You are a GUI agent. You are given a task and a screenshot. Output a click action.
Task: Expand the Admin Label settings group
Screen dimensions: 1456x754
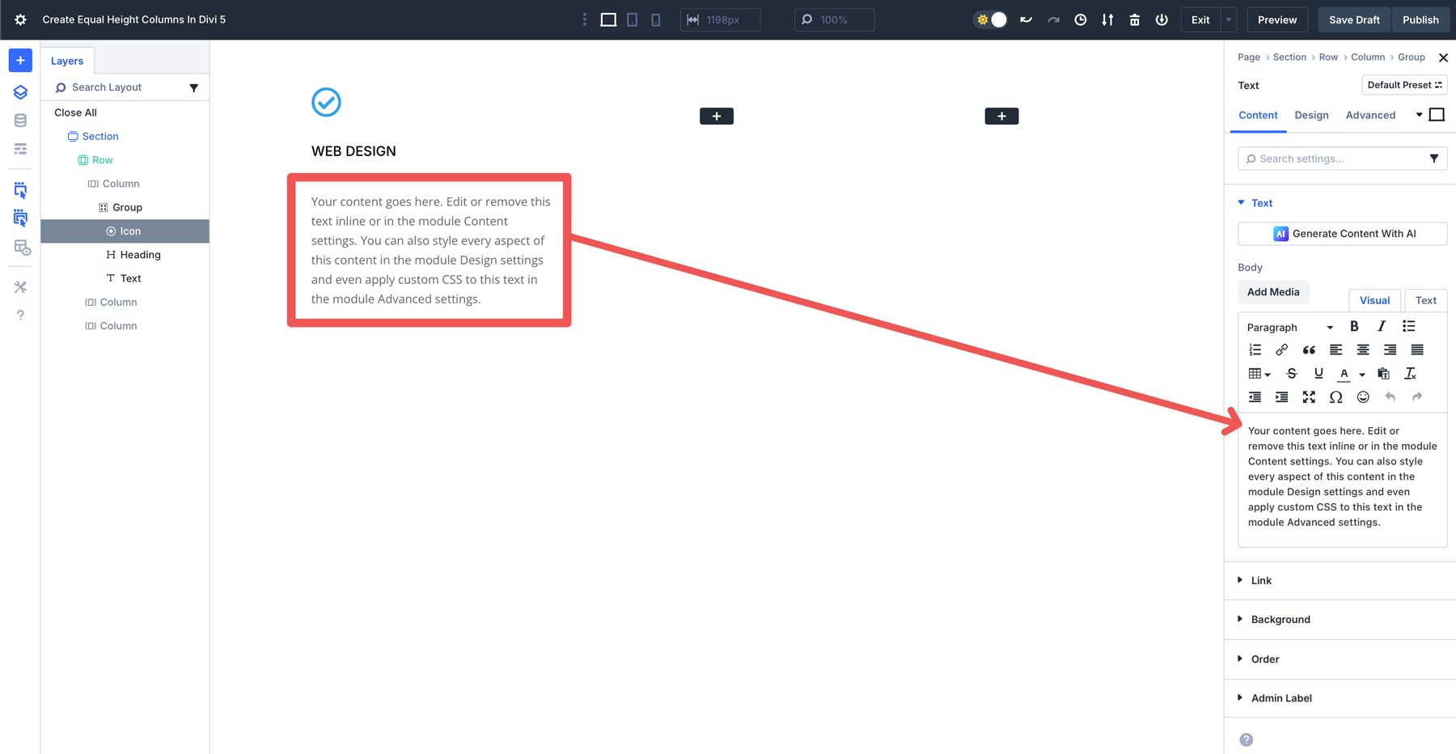(1275, 698)
